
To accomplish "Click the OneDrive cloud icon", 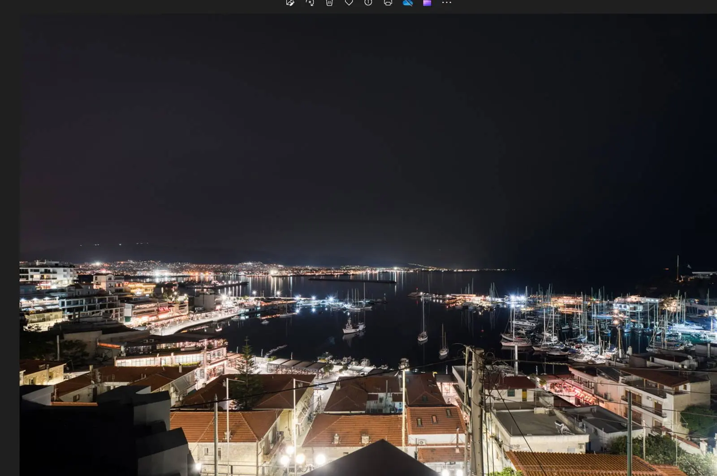I will 407,2.
